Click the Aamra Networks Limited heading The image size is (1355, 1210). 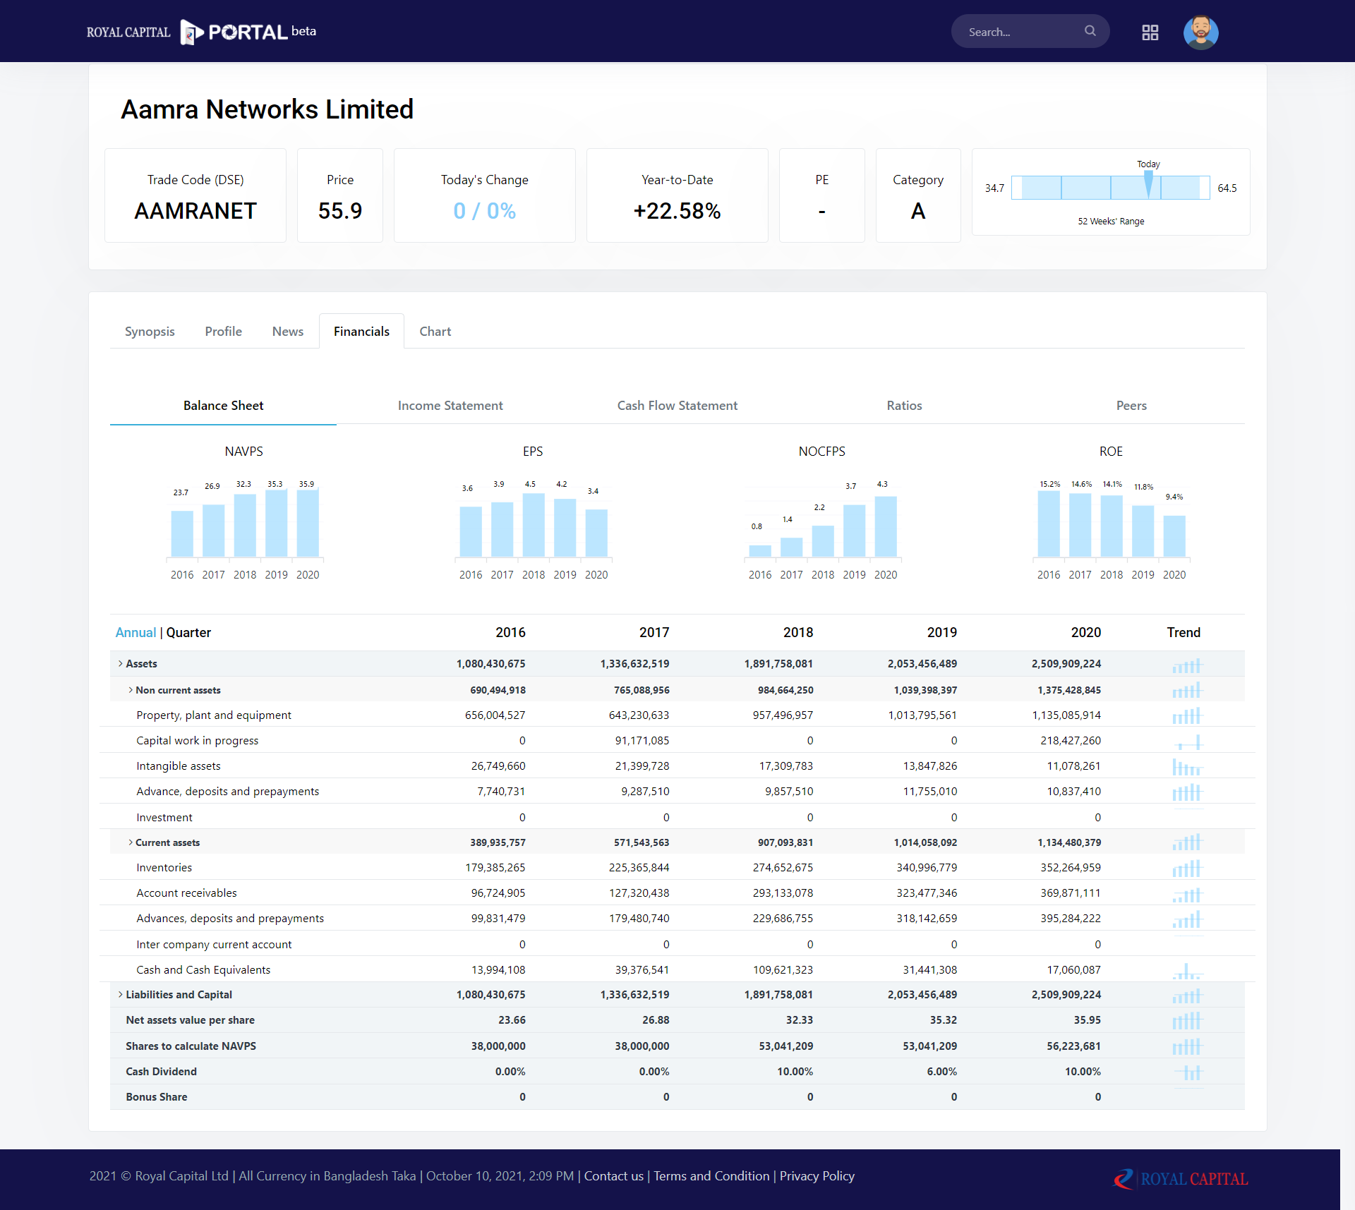267,109
